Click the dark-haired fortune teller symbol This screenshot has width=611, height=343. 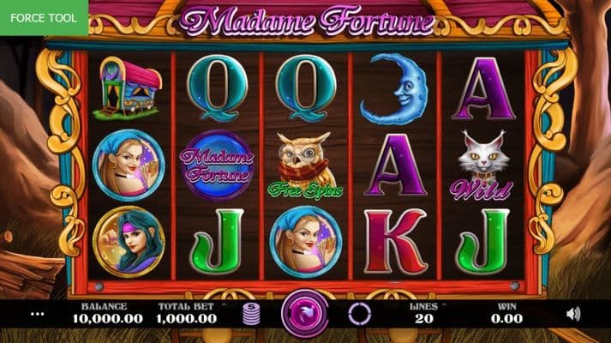point(129,242)
